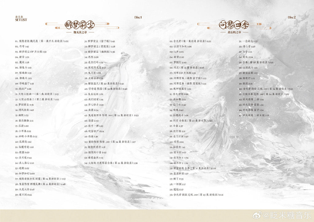The image size is (314, 222).
Task: Click the @眨米糖音乐 watermark text
Action: tap(285, 215)
